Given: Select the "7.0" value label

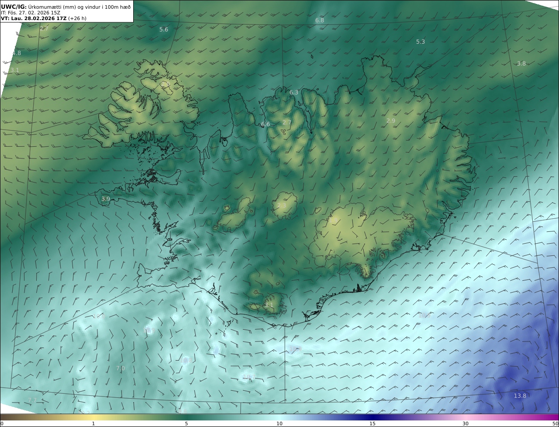Looking at the screenshot, I should (121, 368).
